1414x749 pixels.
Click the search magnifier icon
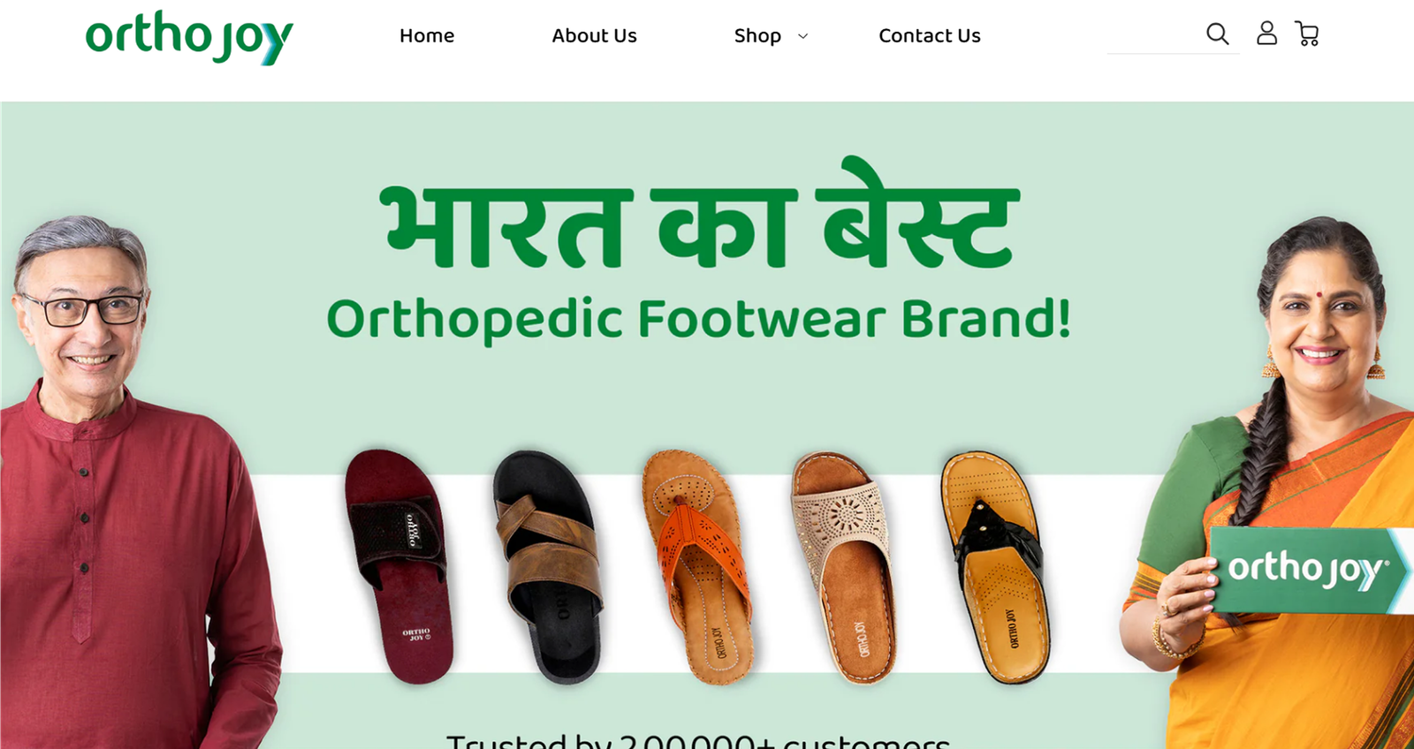click(1217, 34)
